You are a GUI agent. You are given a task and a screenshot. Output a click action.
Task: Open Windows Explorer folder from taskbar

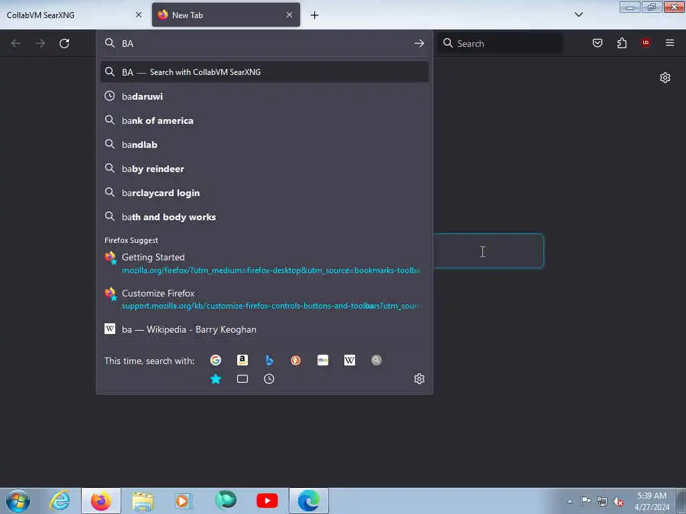143,501
